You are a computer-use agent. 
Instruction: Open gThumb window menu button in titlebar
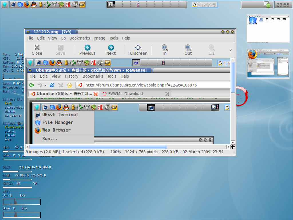[x=28, y=32]
